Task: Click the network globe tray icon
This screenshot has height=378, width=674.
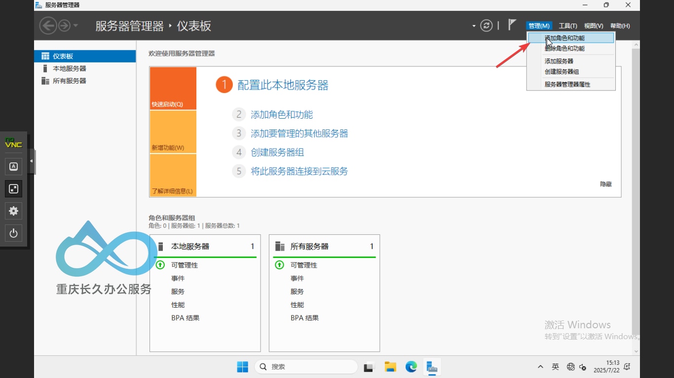Action: pos(571,367)
